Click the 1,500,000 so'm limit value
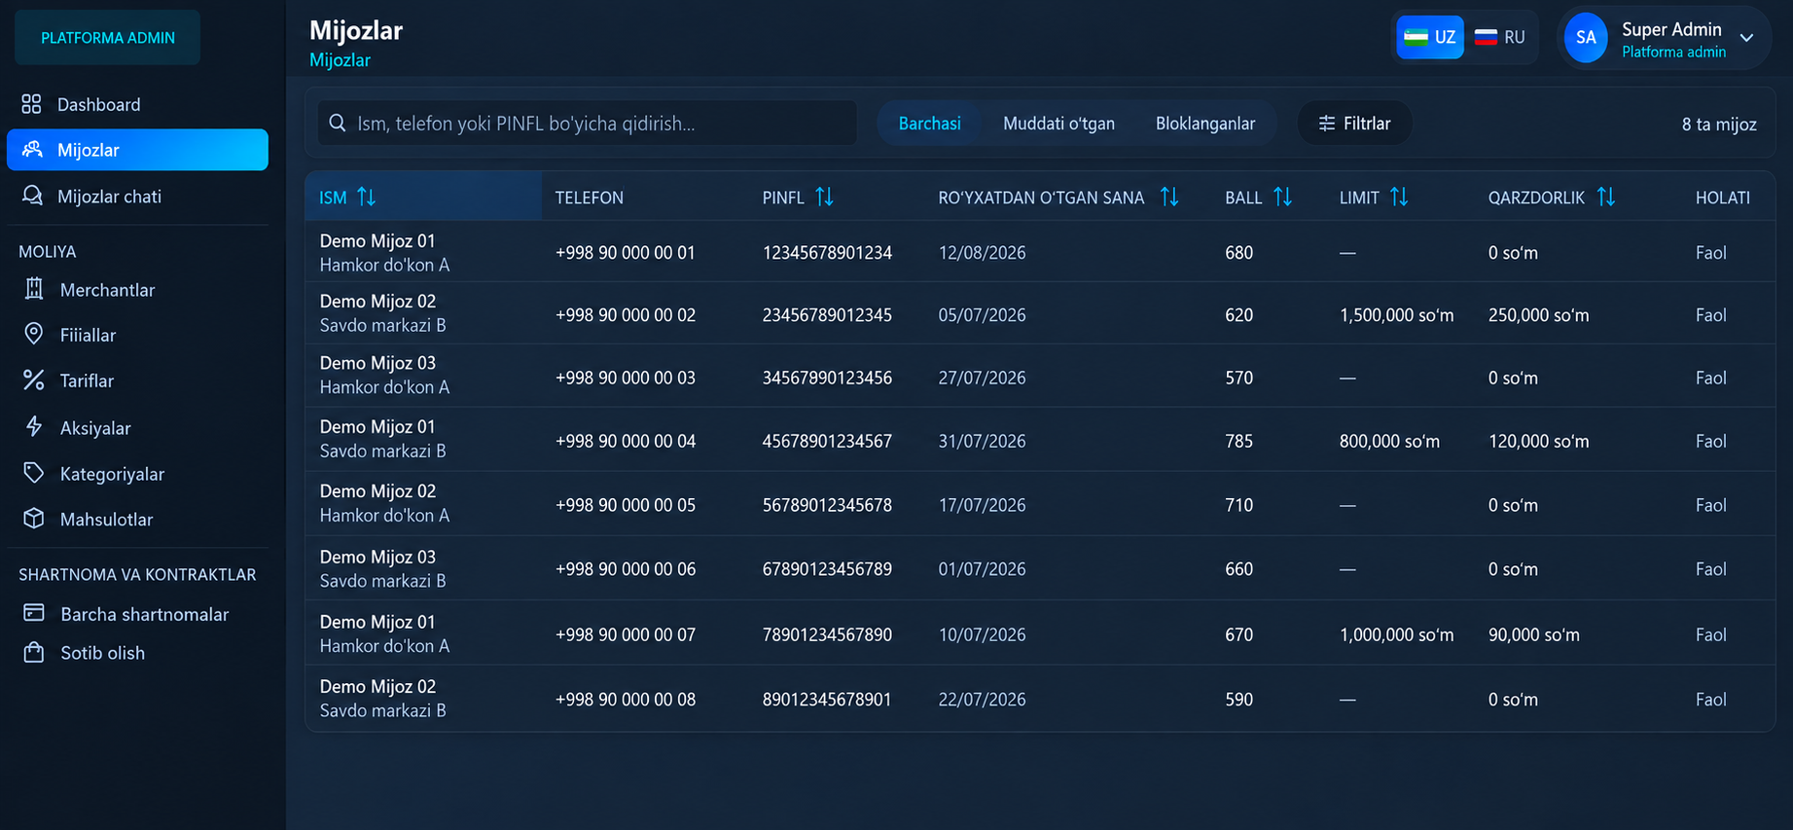 (x=1396, y=315)
